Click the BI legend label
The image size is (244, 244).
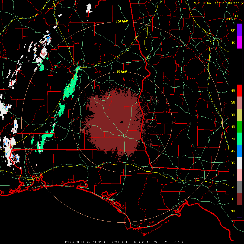click(233, 199)
